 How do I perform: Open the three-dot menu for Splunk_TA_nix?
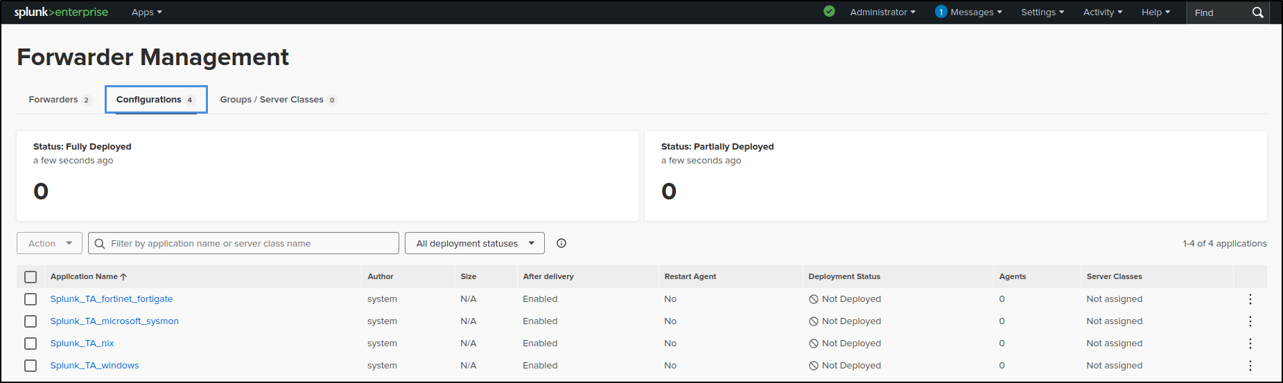pyautogui.click(x=1250, y=344)
